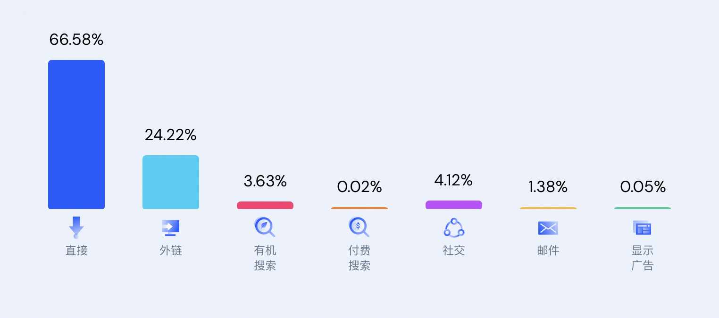The image size is (719, 318).
Task: Click the 付费搜索 label
Action: [359, 258]
